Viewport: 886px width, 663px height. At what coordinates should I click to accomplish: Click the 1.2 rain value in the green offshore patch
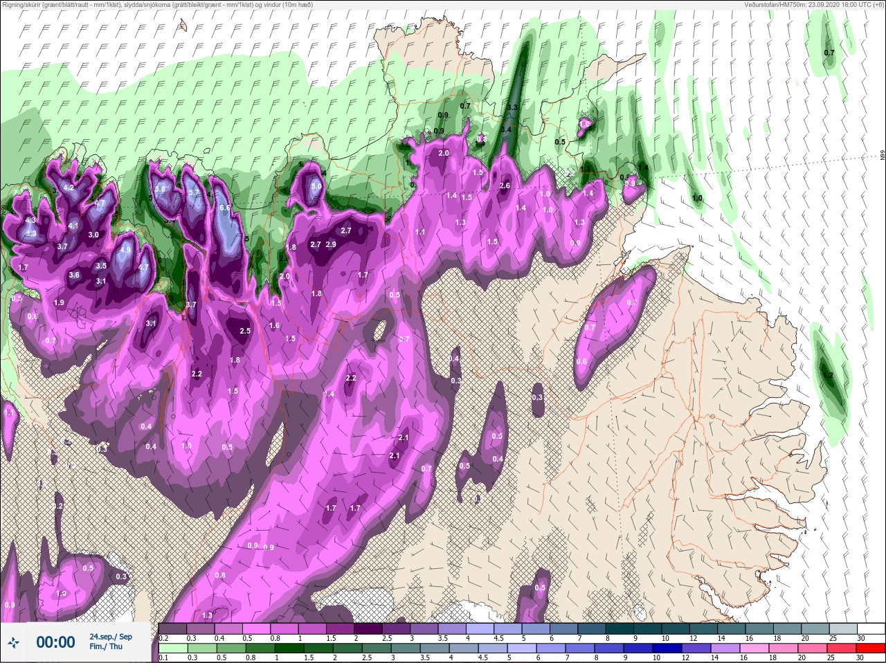point(829,375)
